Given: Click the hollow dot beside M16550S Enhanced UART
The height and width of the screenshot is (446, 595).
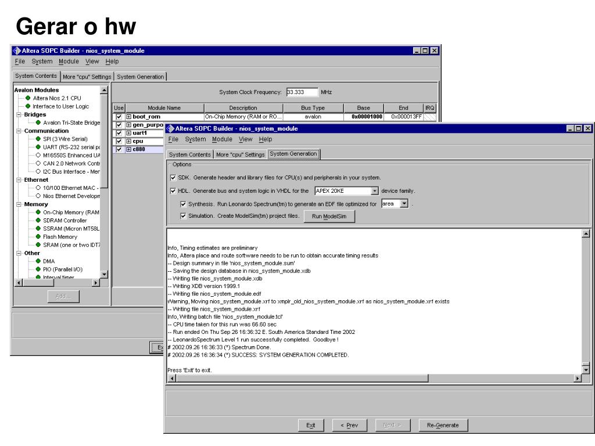Looking at the screenshot, I should click(x=38, y=155).
